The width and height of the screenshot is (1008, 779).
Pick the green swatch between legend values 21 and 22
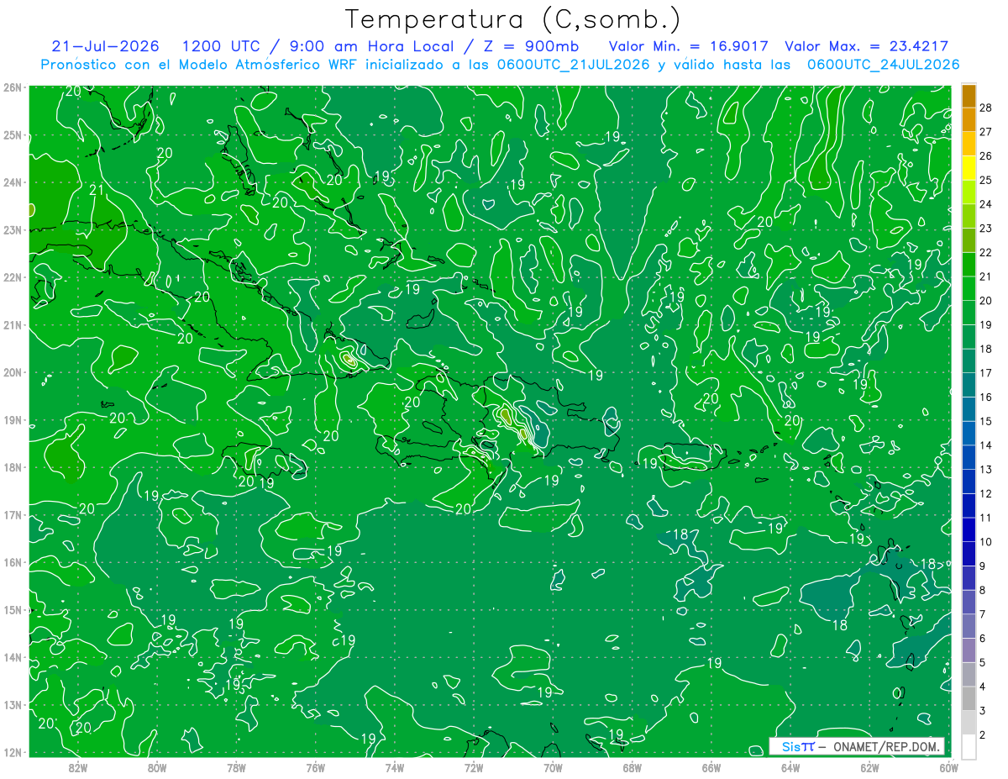969,265
